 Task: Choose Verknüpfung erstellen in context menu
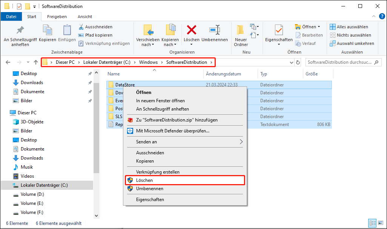click(184, 172)
